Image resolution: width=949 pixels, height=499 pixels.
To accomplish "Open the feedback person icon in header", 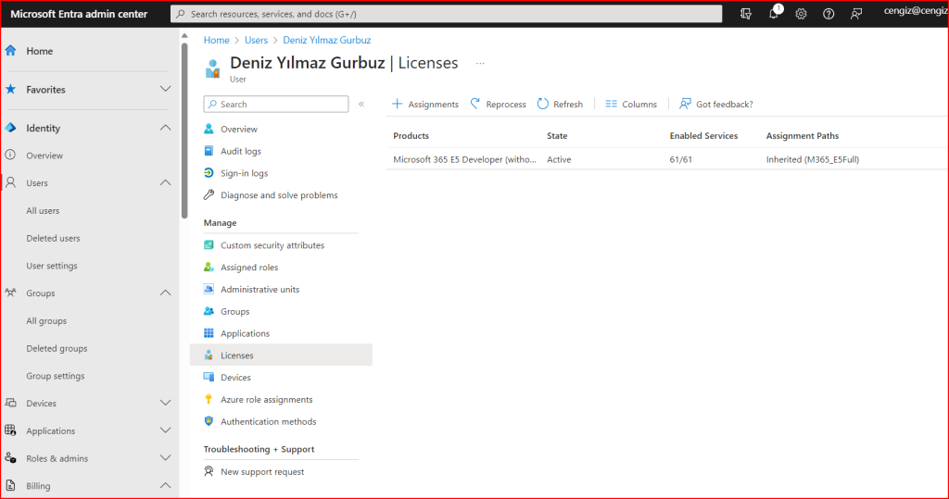I will [x=856, y=14].
